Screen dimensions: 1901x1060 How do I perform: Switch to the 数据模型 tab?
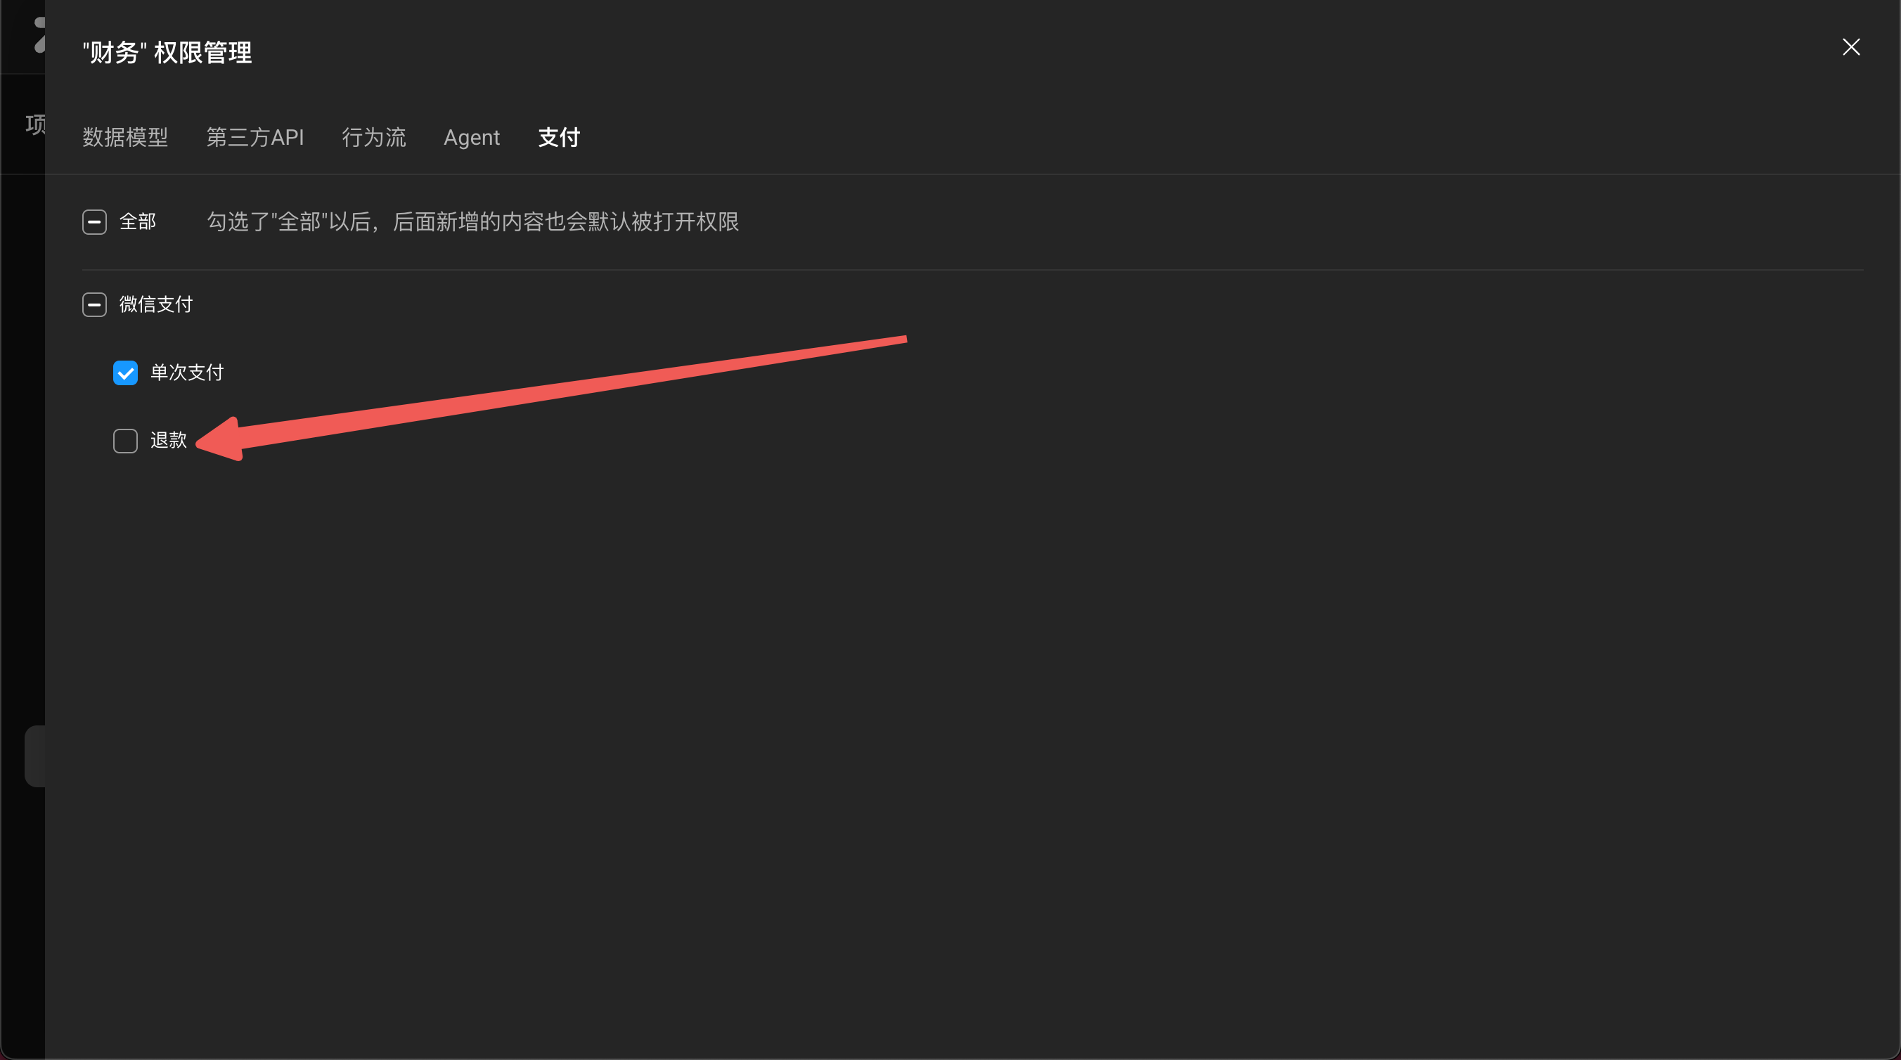point(124,137)
